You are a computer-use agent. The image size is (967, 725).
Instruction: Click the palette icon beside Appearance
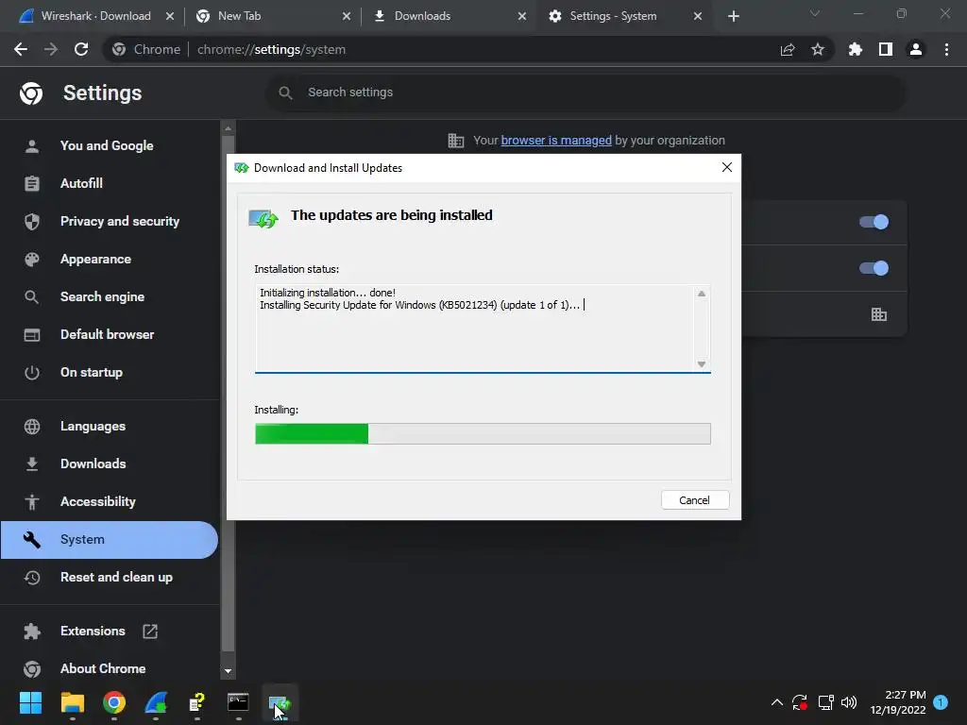tap(32, 259)
